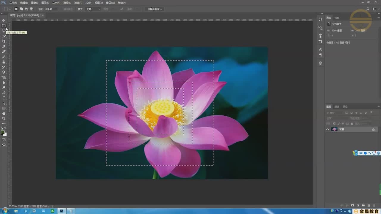Open the marquee tool preset picker
381x214 pixels.
(7, 9)
